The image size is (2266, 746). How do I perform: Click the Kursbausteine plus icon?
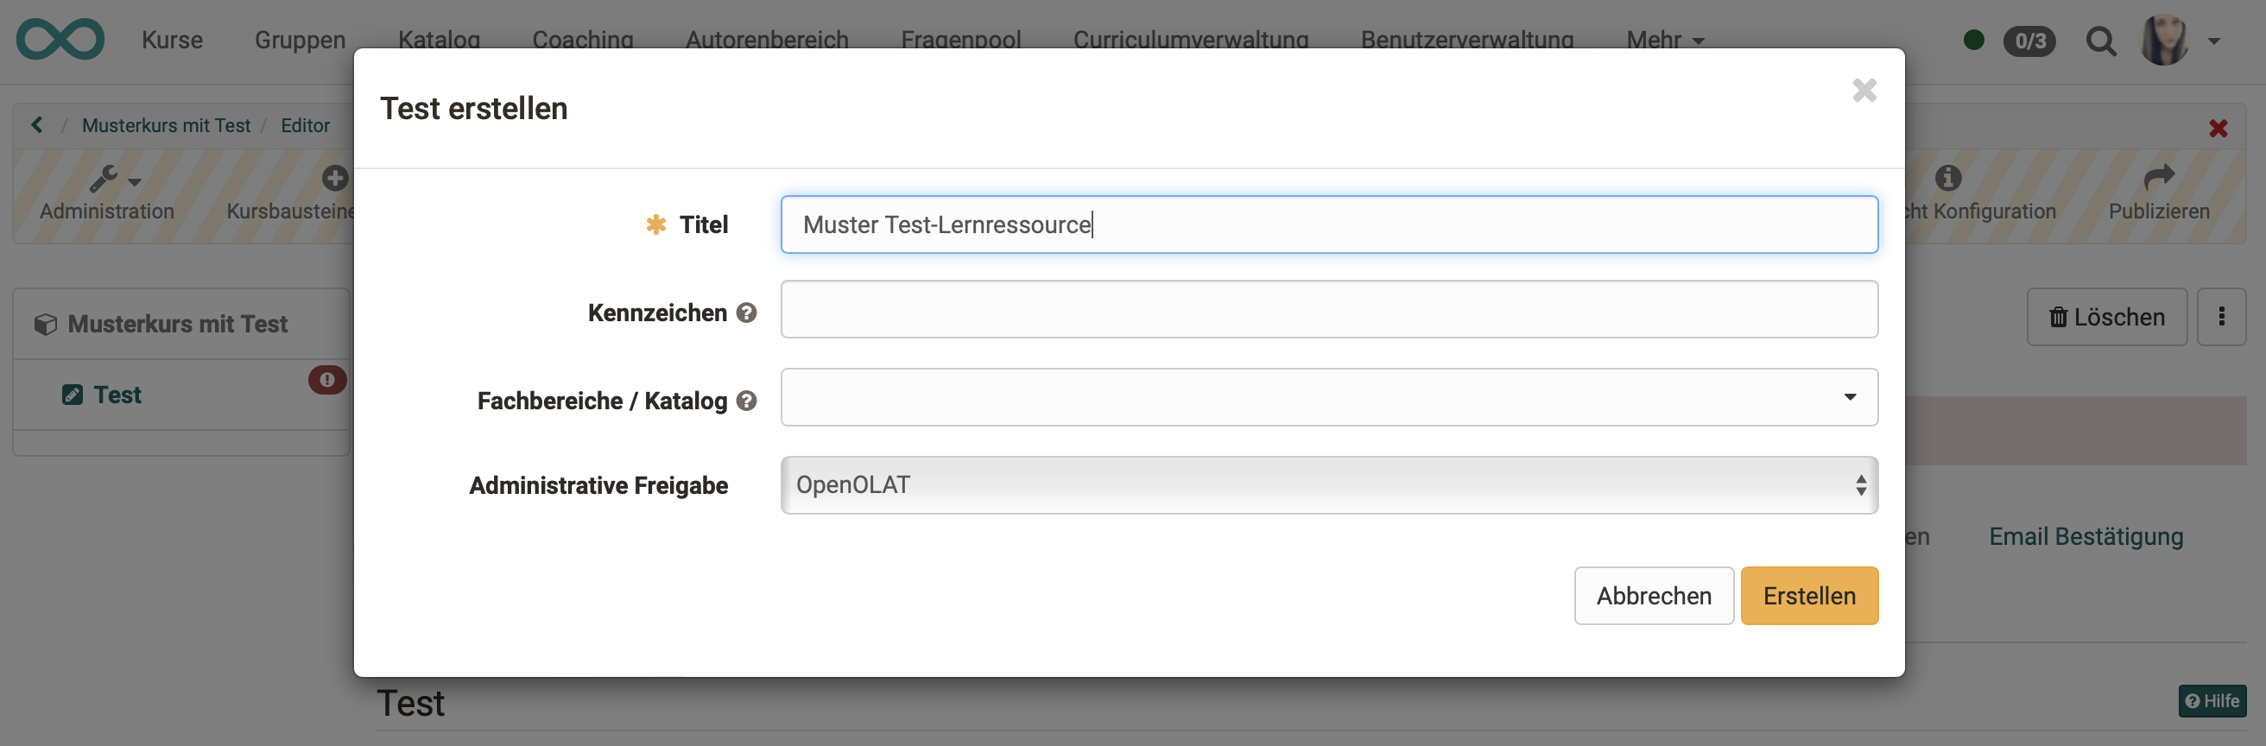pos(333,177)
